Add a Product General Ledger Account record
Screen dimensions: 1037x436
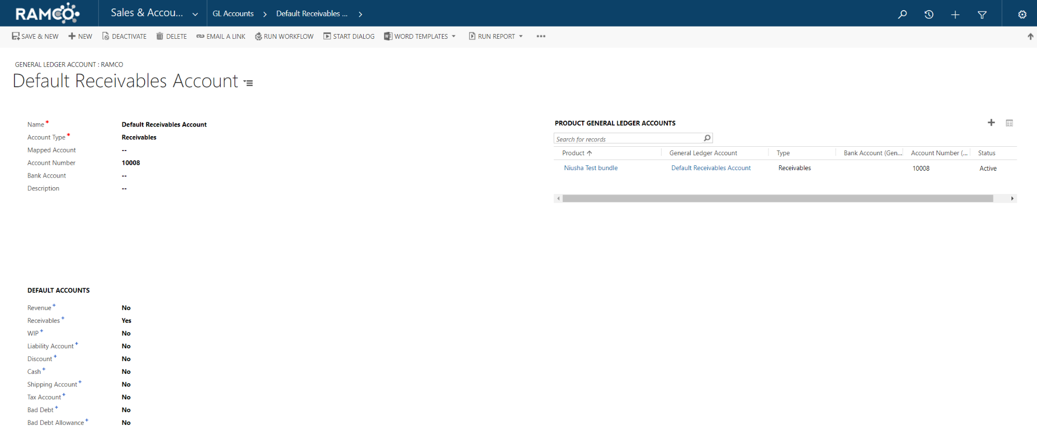(991, 123)
